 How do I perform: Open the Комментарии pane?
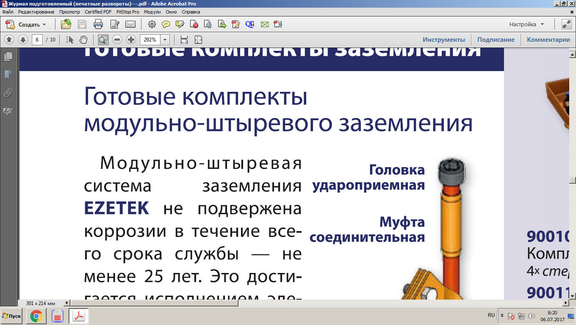548,40
